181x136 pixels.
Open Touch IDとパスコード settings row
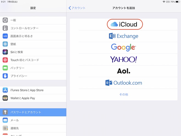(33, 60)
